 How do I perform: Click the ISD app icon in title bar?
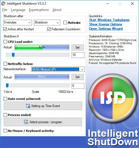(x=3, y=4)
